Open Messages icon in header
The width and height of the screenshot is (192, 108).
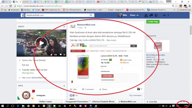pos(151,15)
